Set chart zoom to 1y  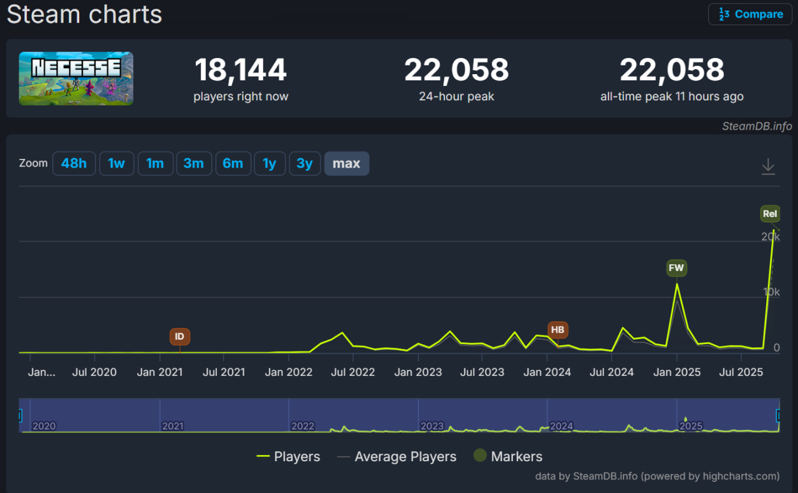269,163
